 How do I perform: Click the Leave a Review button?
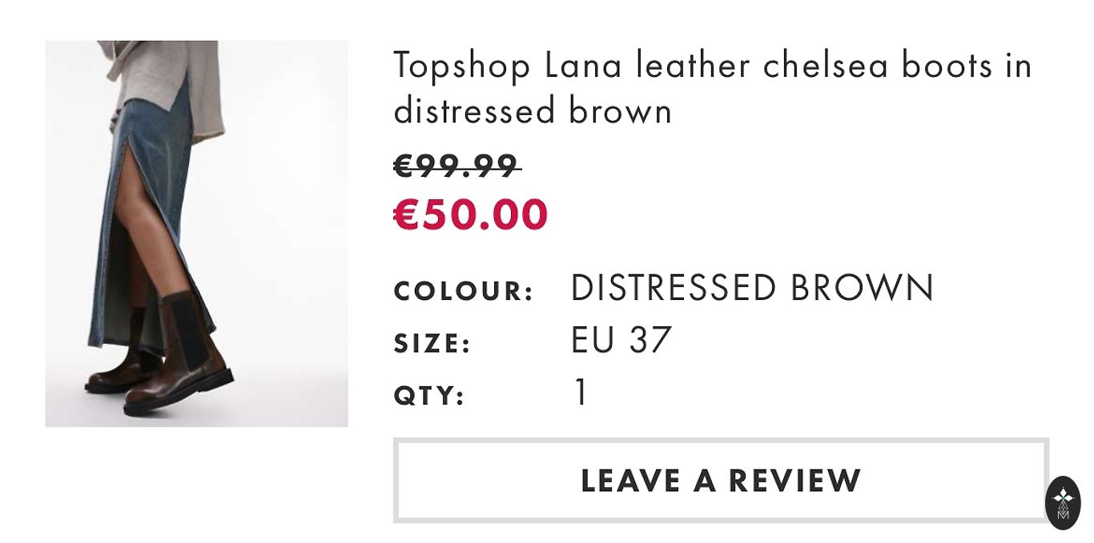pyautogui.click(x=721, y=481)
